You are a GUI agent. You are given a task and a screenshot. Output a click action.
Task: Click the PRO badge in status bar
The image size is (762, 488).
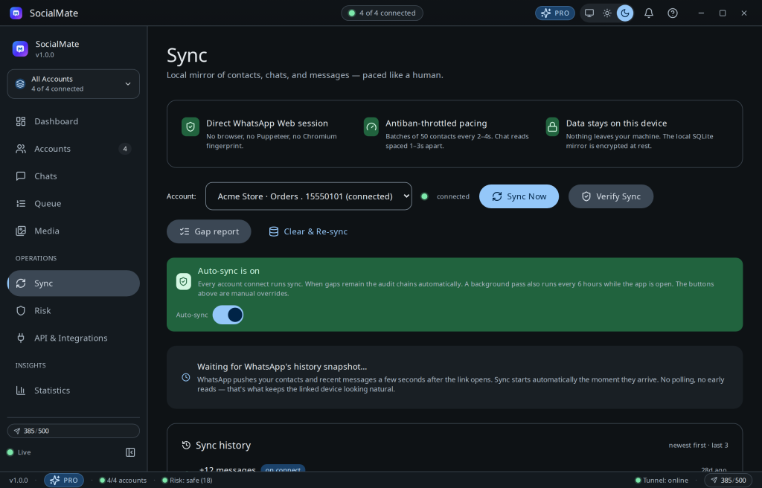[x=64, y=481]
